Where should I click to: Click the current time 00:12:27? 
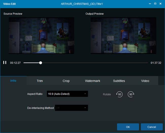pos(15,63)
